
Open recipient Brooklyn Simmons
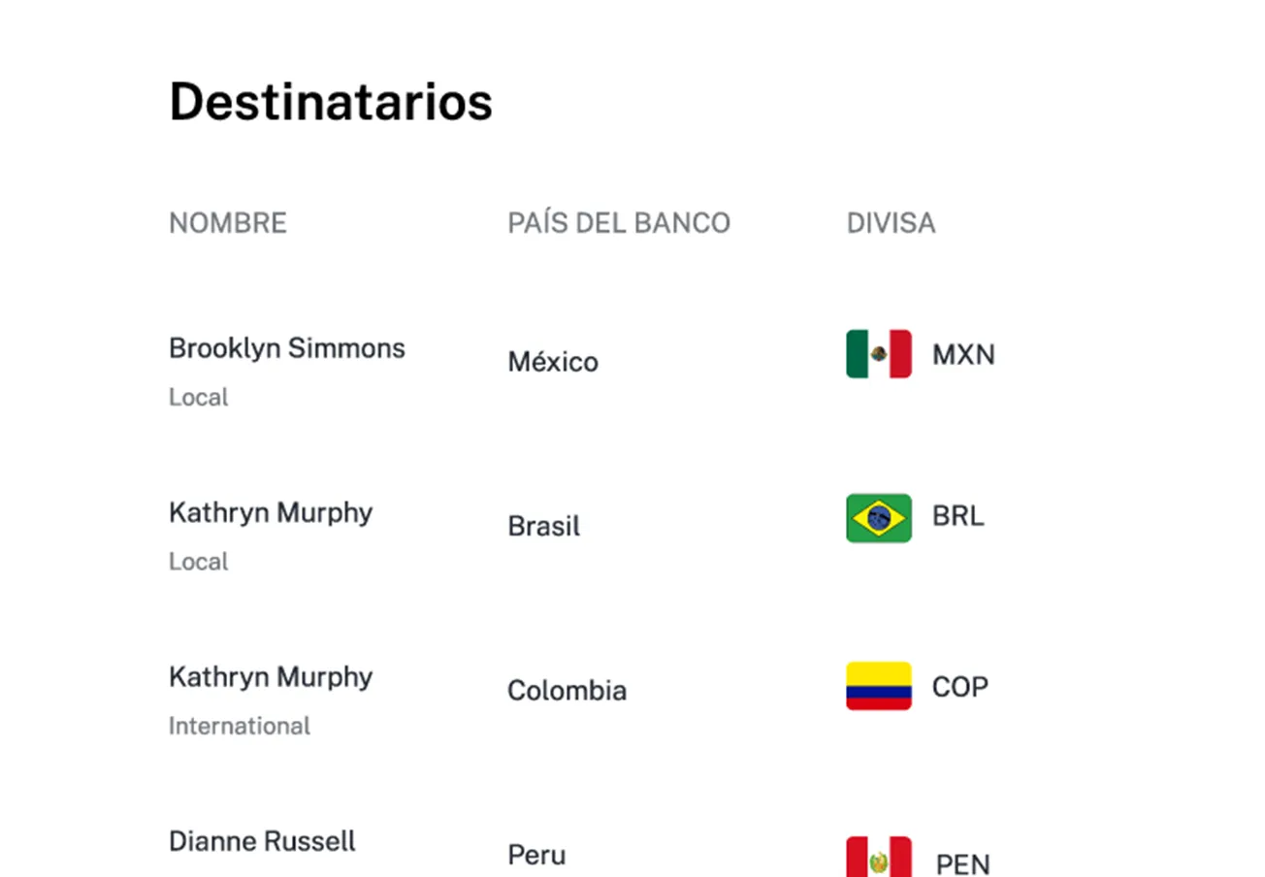click(x=286, y=348)
